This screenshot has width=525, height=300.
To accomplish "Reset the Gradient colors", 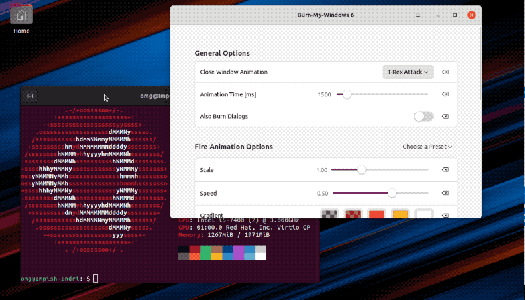I will [445, 215].
